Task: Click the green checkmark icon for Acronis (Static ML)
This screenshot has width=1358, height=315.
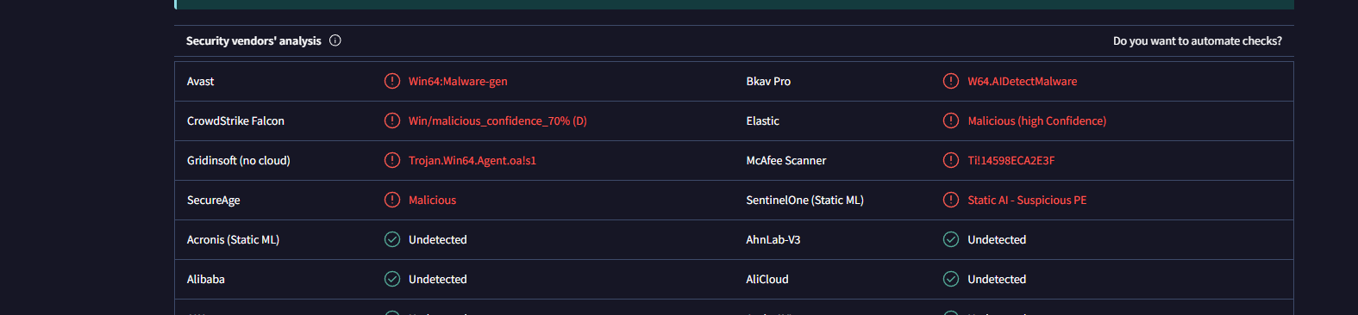Action: pyautogui.click(x=392, y=239)
